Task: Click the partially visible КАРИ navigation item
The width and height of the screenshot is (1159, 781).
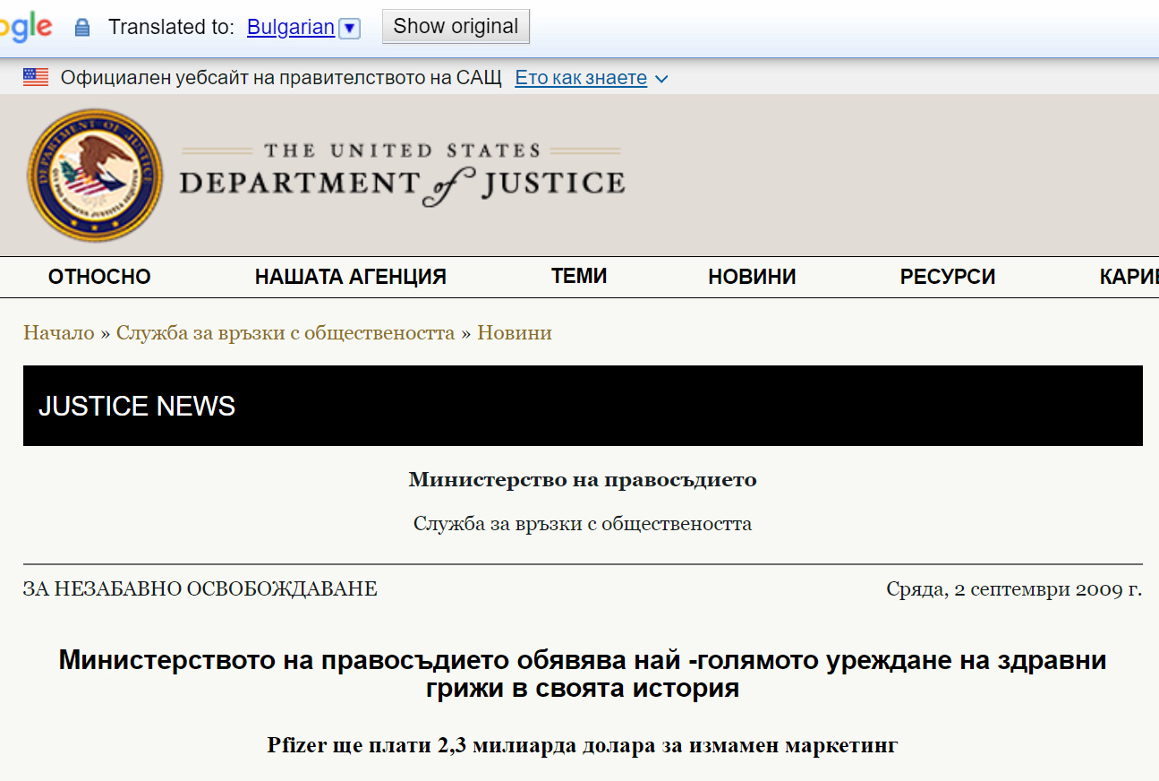Action: tap(1128, 277)
